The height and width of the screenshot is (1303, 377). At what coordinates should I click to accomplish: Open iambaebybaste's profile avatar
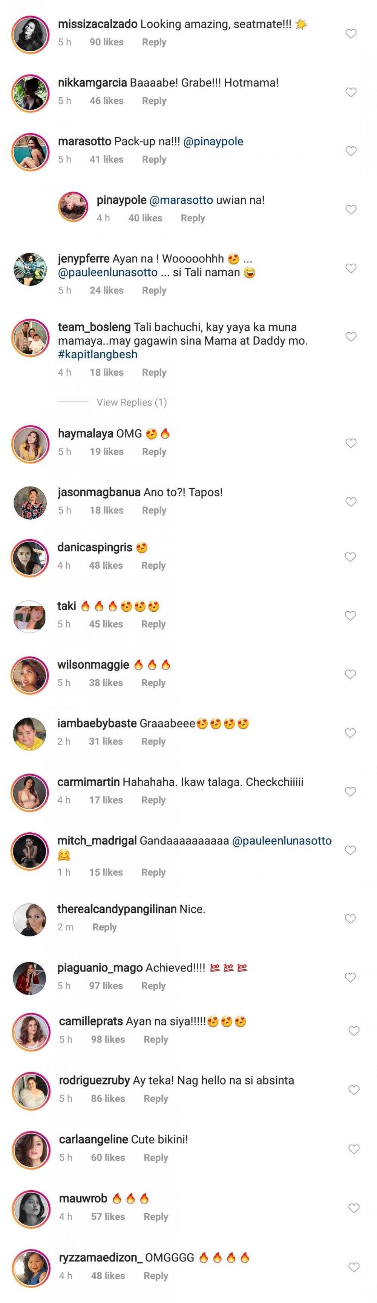point(30,734)
